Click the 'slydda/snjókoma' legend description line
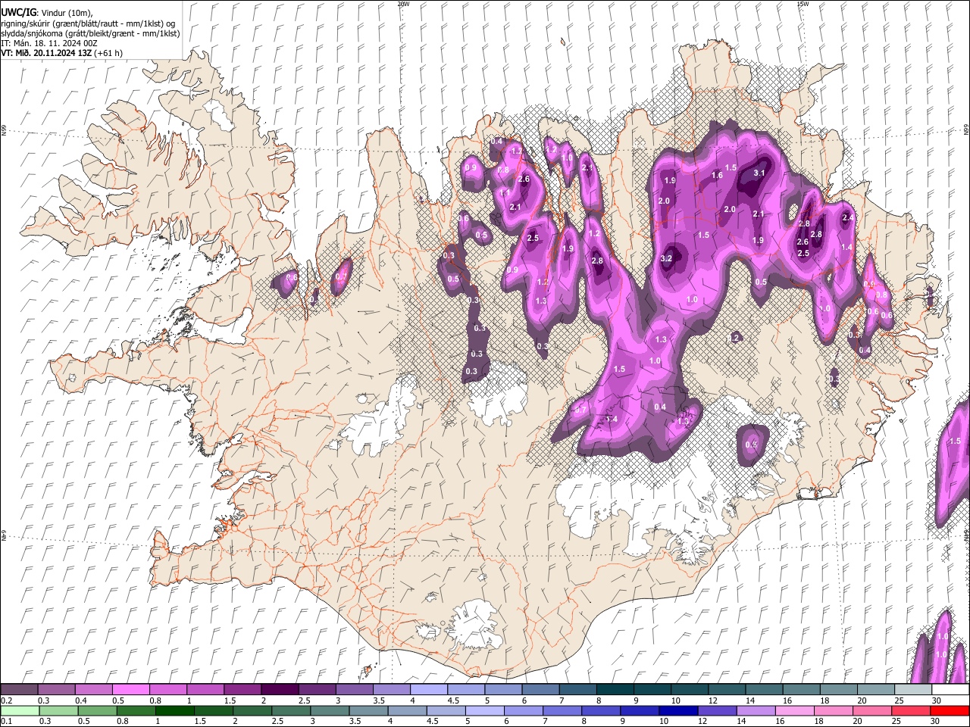The image size is (970, 727). pyautogui.click(x=90, y=33)
